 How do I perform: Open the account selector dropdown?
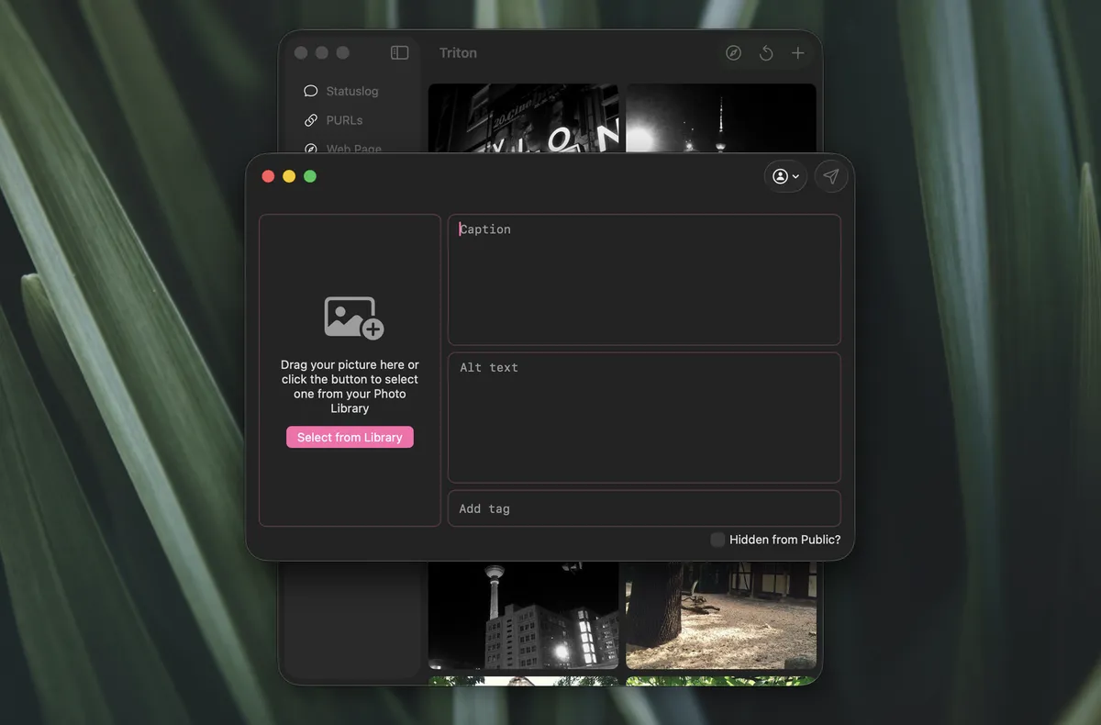[x=785, y=176]
